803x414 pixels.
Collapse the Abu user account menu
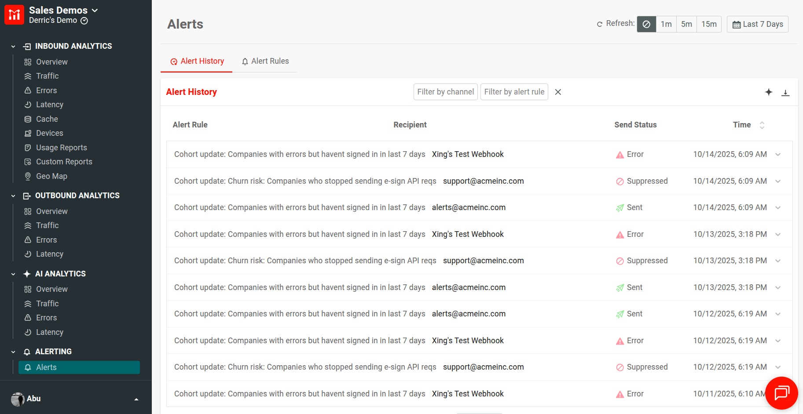click(x=136, y=399)
